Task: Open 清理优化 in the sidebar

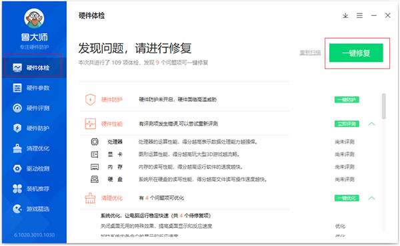Action: pos(33,148)
